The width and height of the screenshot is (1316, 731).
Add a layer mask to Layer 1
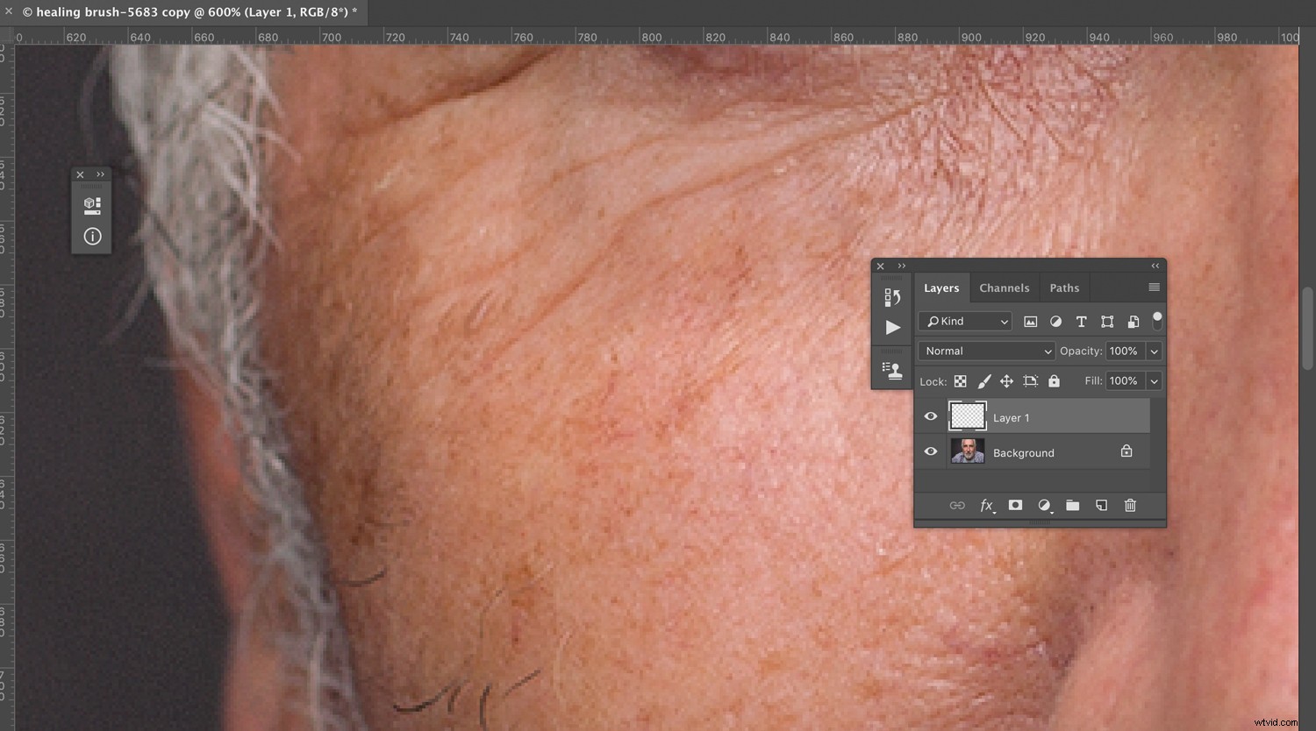(x=1015, y=505)
